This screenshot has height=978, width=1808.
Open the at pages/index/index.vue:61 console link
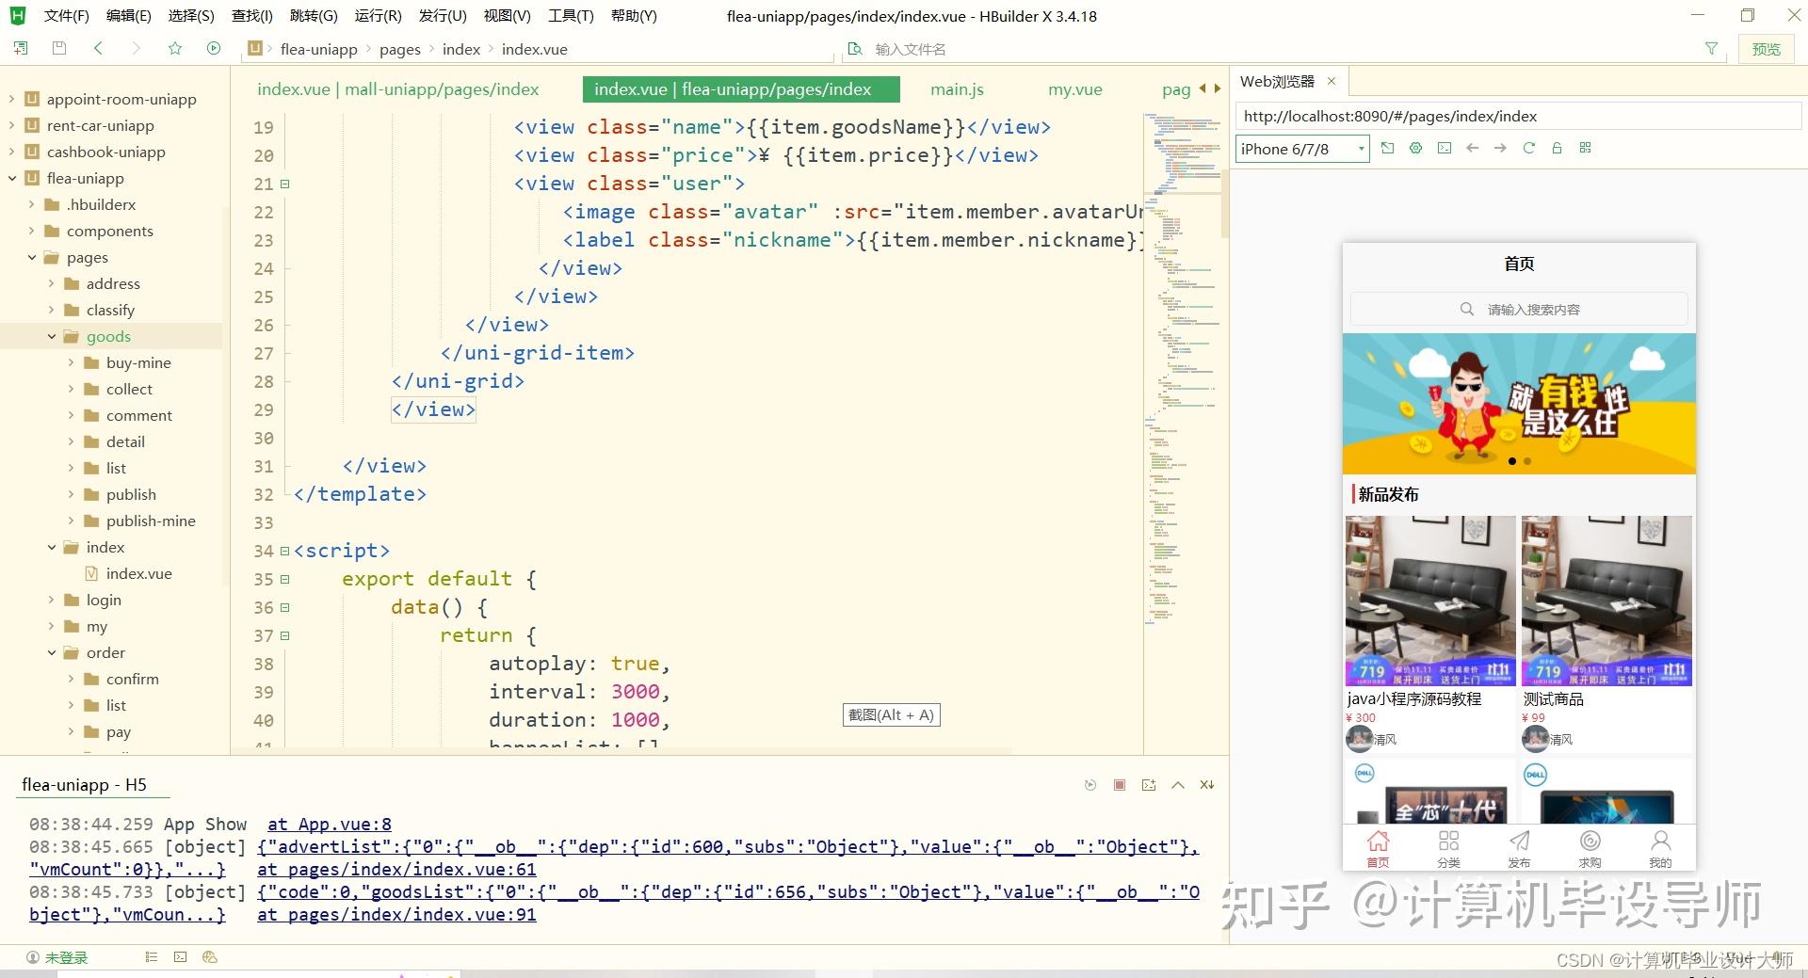[x=395, y=869]
